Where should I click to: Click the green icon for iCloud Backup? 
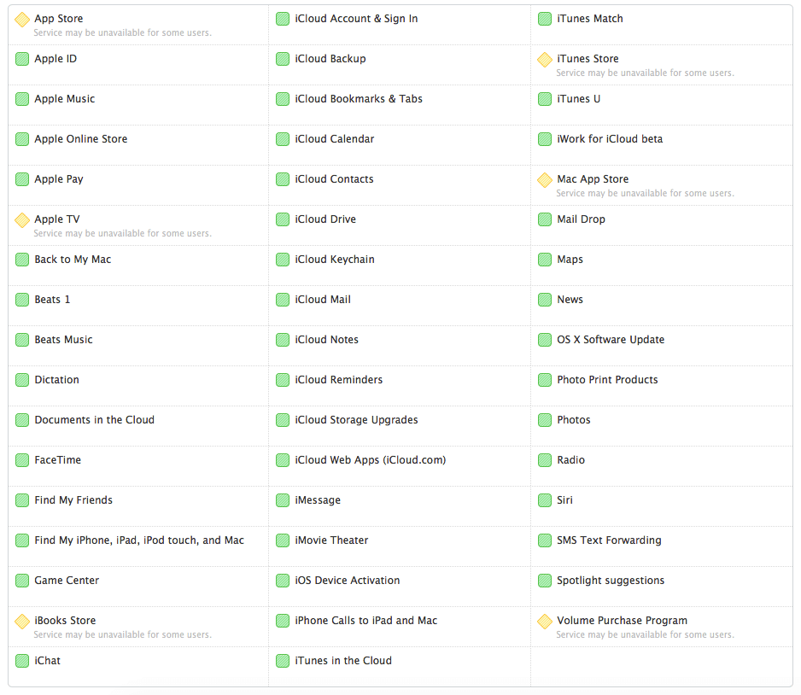click(283, 59)
